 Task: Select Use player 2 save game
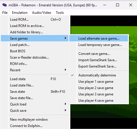tap(99, 88)
